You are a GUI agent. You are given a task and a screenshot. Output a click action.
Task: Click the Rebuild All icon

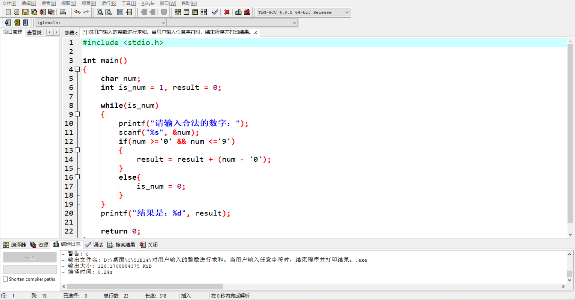[204, 12]
